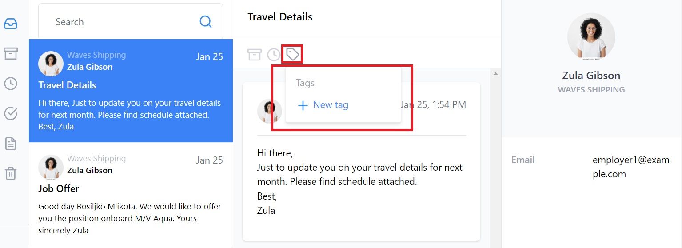Click the employer1@example.com email address
The image size is (682, 248).
(x=631, y=167)
